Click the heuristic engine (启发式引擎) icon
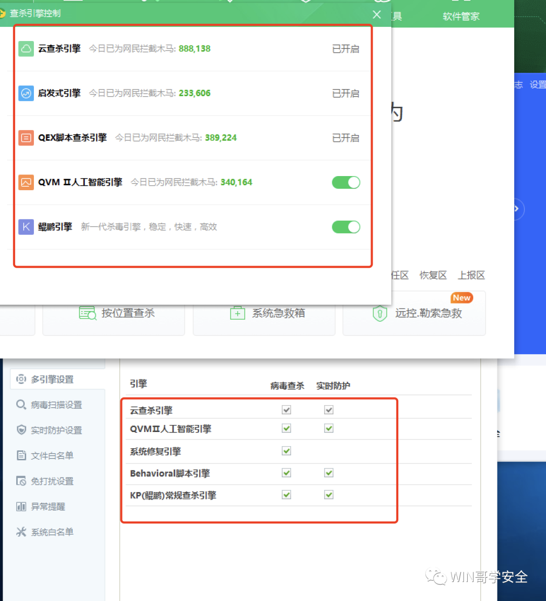The height and width of the screenshot is (601, 546). coord(26,93)
